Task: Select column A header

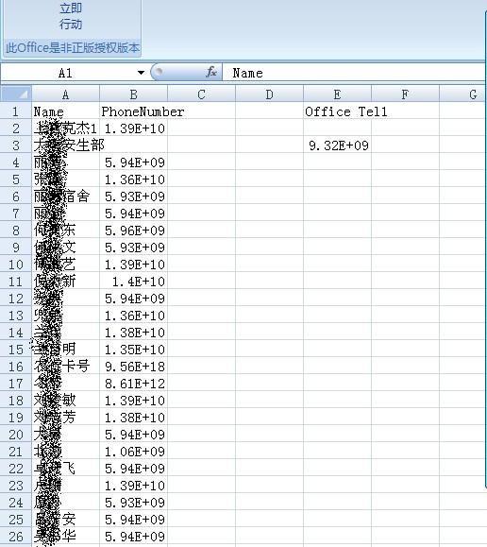Action: (65, 94)
